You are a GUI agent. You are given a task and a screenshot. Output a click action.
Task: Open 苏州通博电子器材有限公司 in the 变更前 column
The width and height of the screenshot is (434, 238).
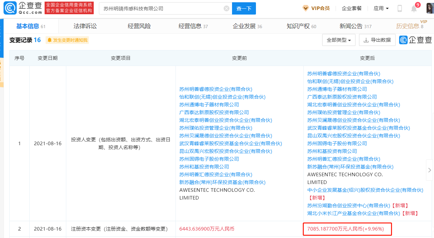209,105
